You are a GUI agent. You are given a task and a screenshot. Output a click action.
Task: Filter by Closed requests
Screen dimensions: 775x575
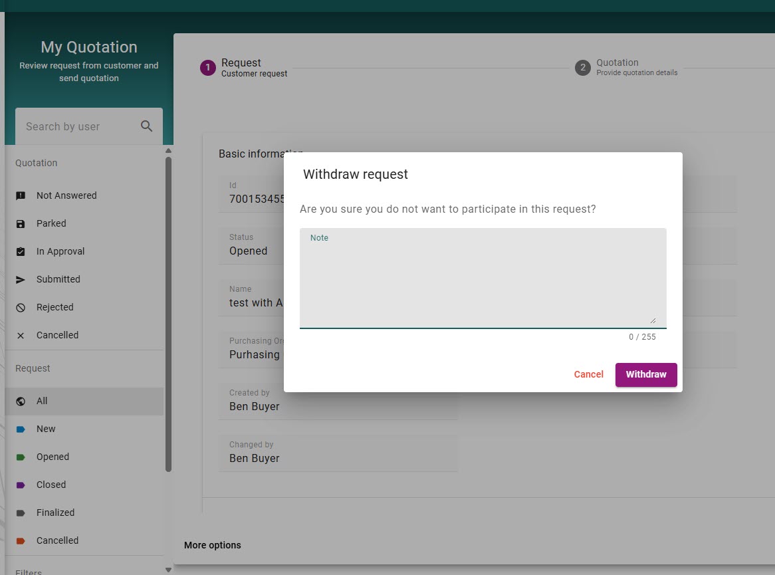(x=51, y=485)
